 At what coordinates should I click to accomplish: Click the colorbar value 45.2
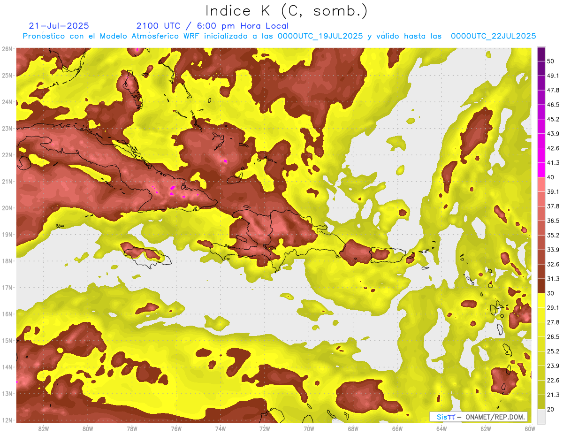pyautogui.click(x=553, y=119)
